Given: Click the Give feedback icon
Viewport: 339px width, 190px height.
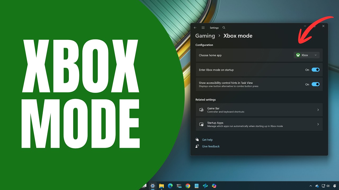Looking at the screenshot, I should 197,146.
